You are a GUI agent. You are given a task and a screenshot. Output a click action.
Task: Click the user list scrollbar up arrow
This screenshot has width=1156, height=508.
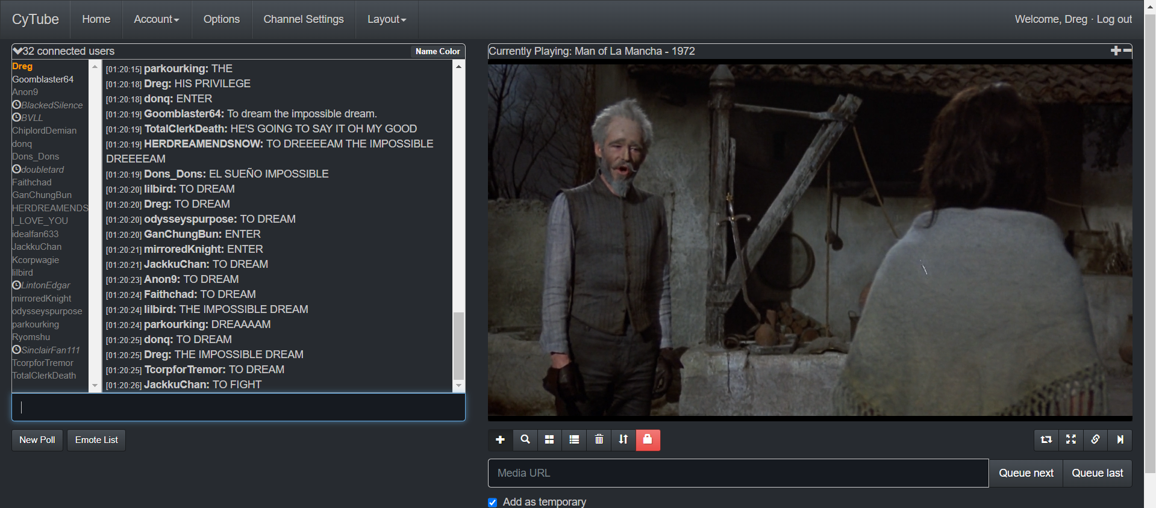(95, 66)
